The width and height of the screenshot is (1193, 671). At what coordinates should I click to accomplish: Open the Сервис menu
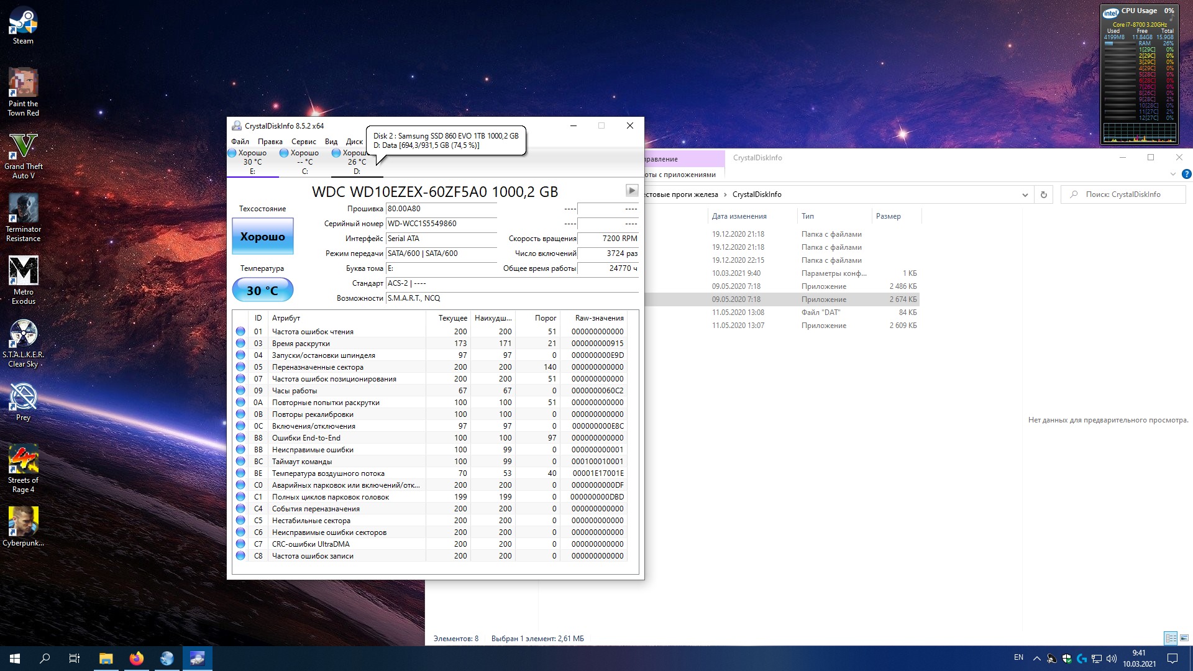[x=303, y=142]
